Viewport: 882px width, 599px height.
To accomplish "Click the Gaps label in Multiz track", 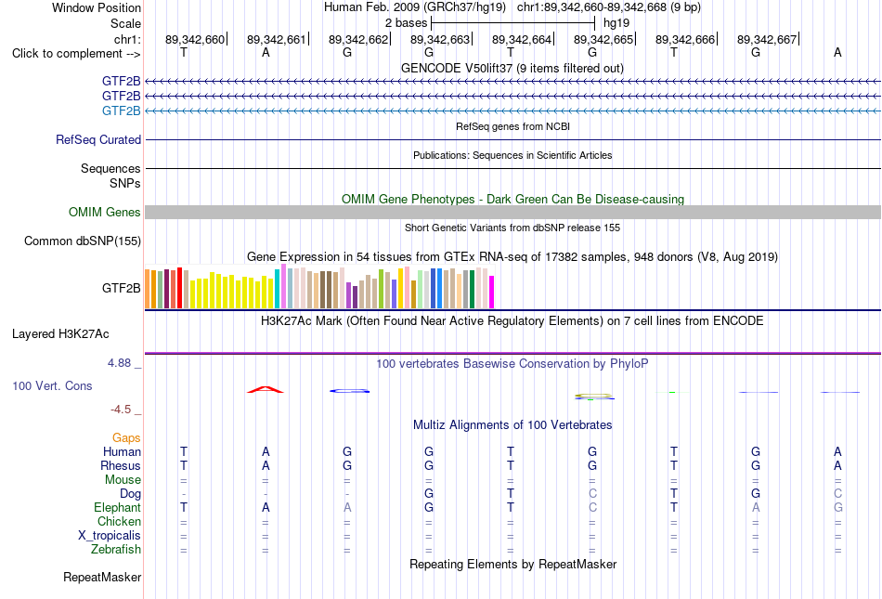I will 126,437.
